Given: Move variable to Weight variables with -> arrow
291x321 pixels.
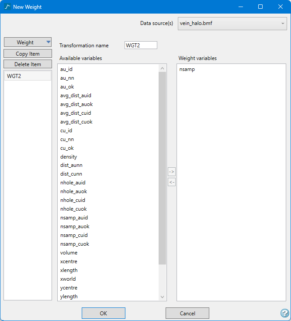Looking at the screenshot, I should pyautogui.click(x=172, y=172).
